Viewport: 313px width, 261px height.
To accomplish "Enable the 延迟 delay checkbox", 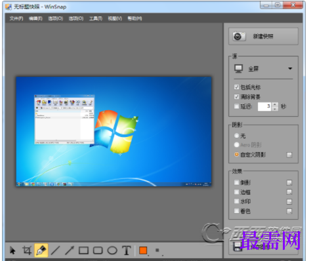I will coord(236,106).
